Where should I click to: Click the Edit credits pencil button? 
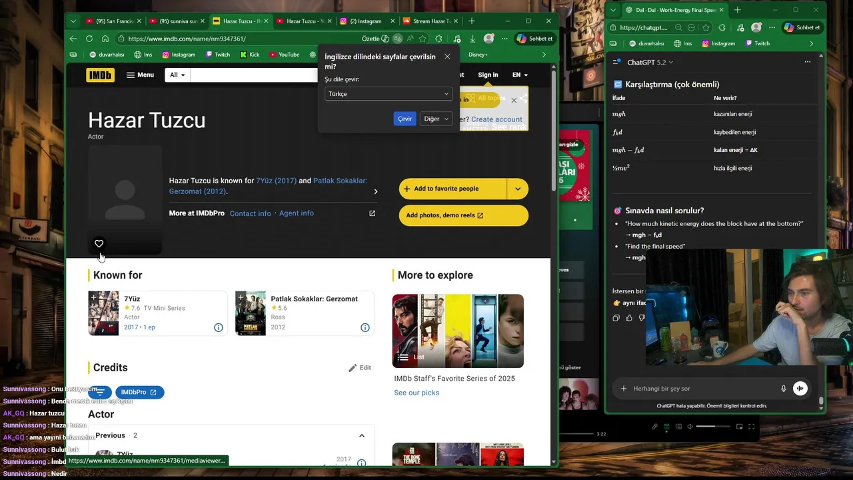(360, 368)
